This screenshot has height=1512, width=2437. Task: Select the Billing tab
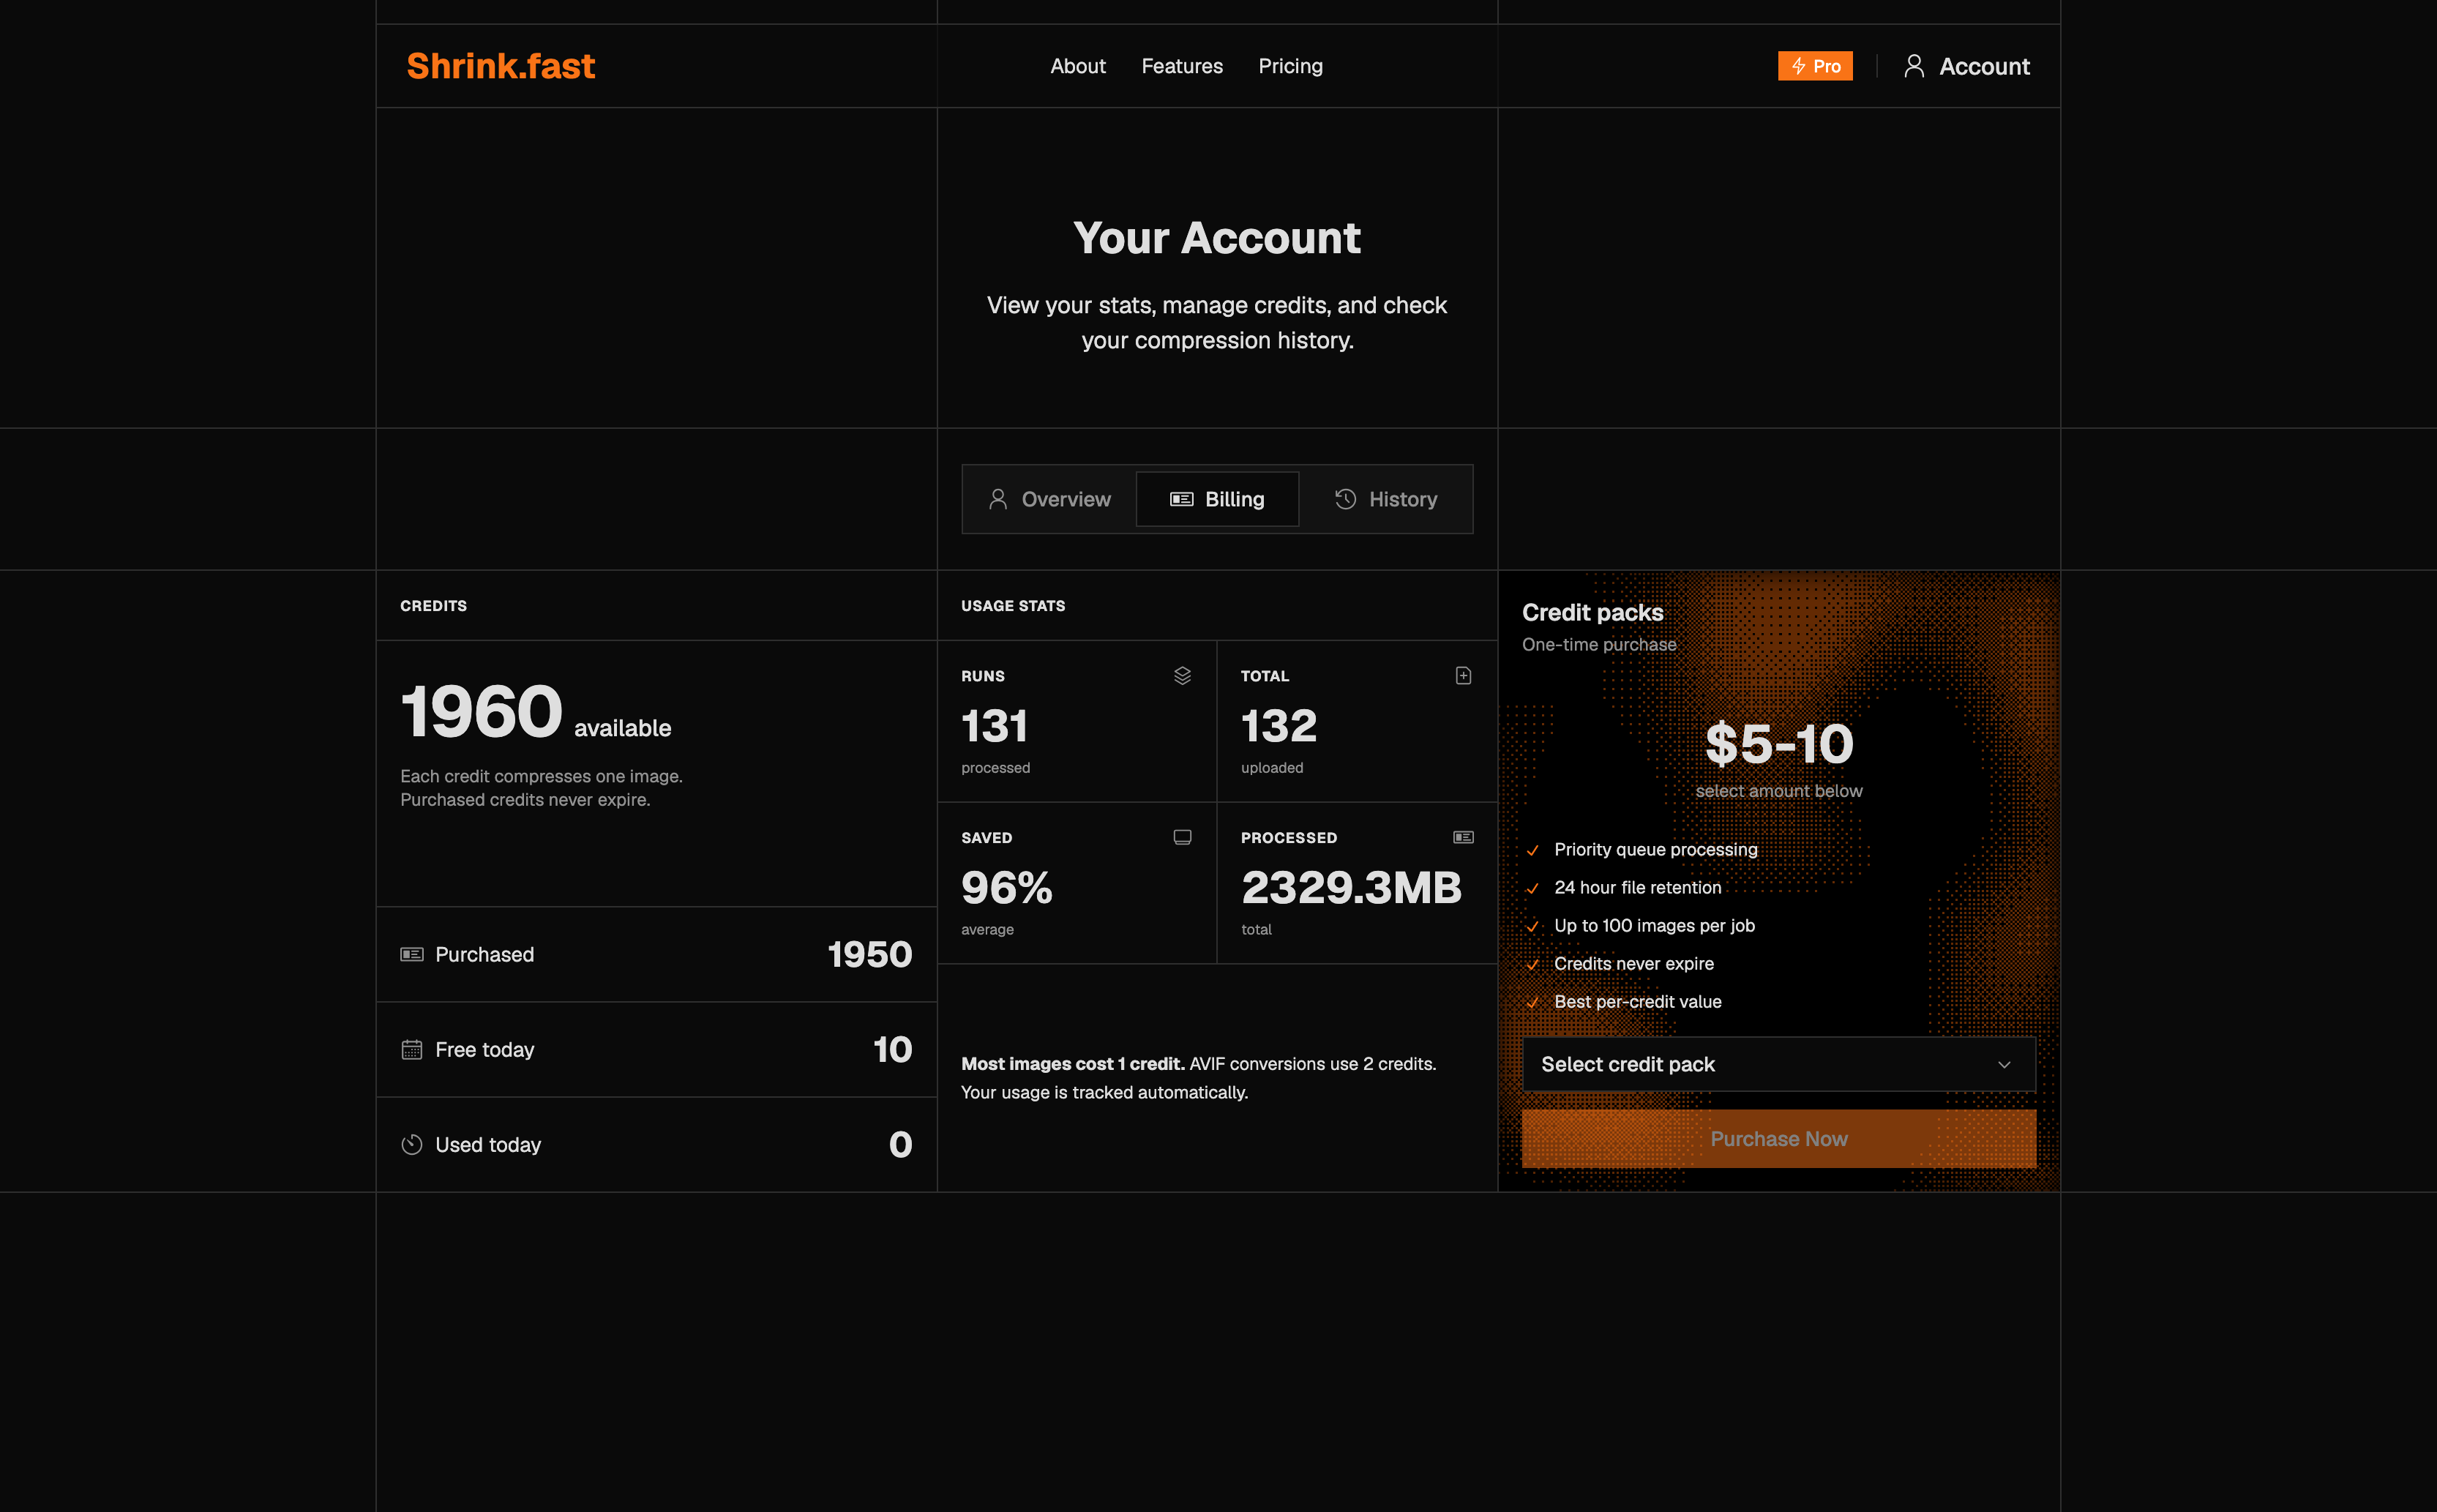[x=1217, y=499]
